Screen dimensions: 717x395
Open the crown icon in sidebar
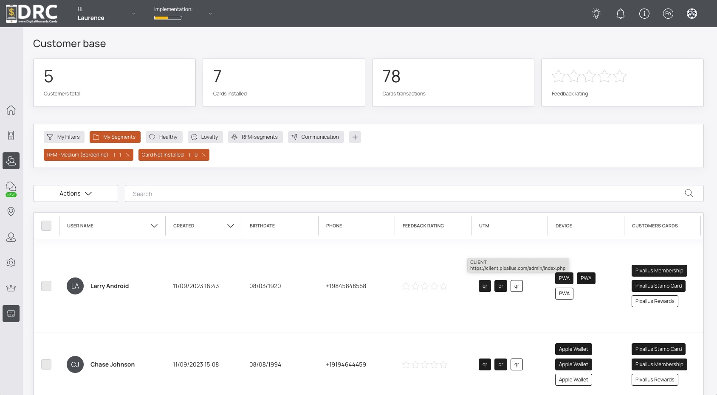pyautogui.click(x=11, y=288)
